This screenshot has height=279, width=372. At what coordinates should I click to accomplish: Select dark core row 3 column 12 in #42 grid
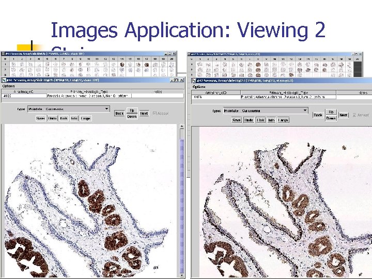point(291,75)
